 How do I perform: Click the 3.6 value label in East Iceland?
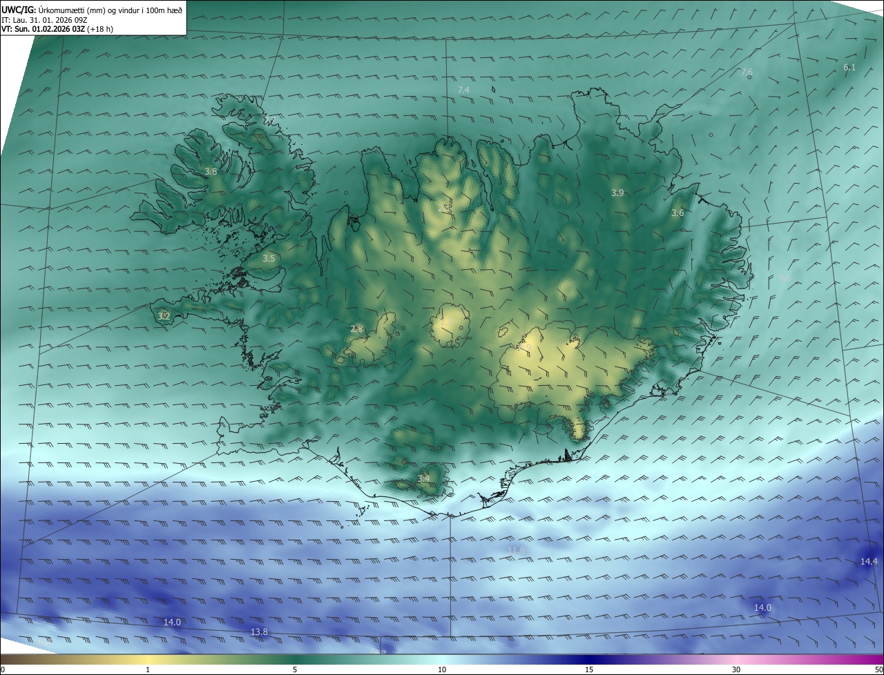pos(678,213)
